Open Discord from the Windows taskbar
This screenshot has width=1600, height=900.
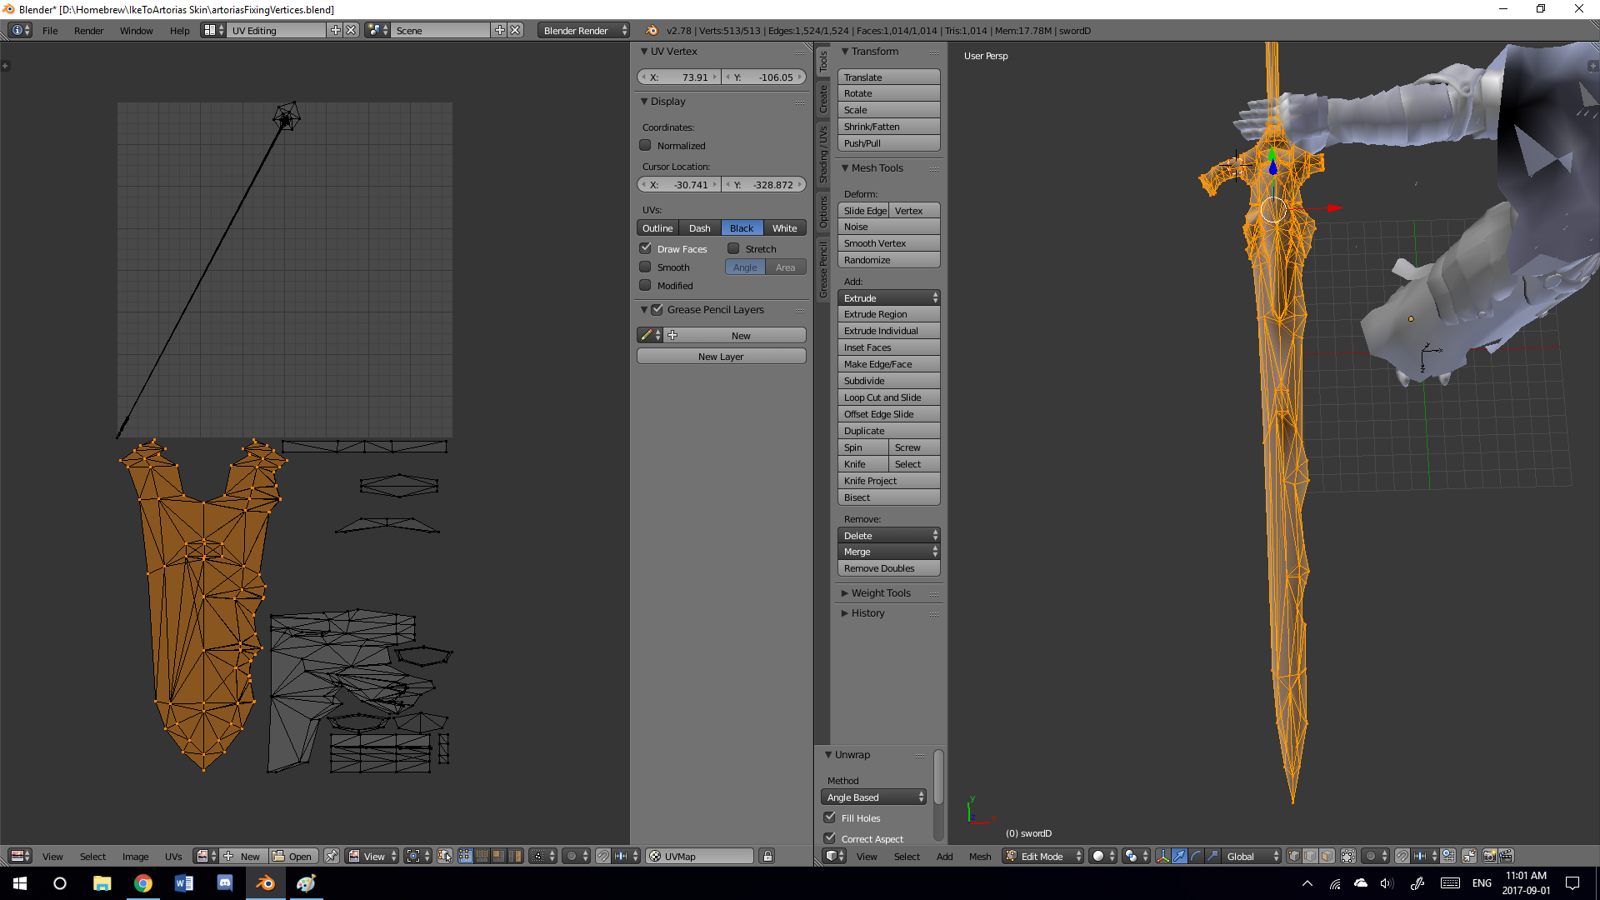tap(225, 883)
